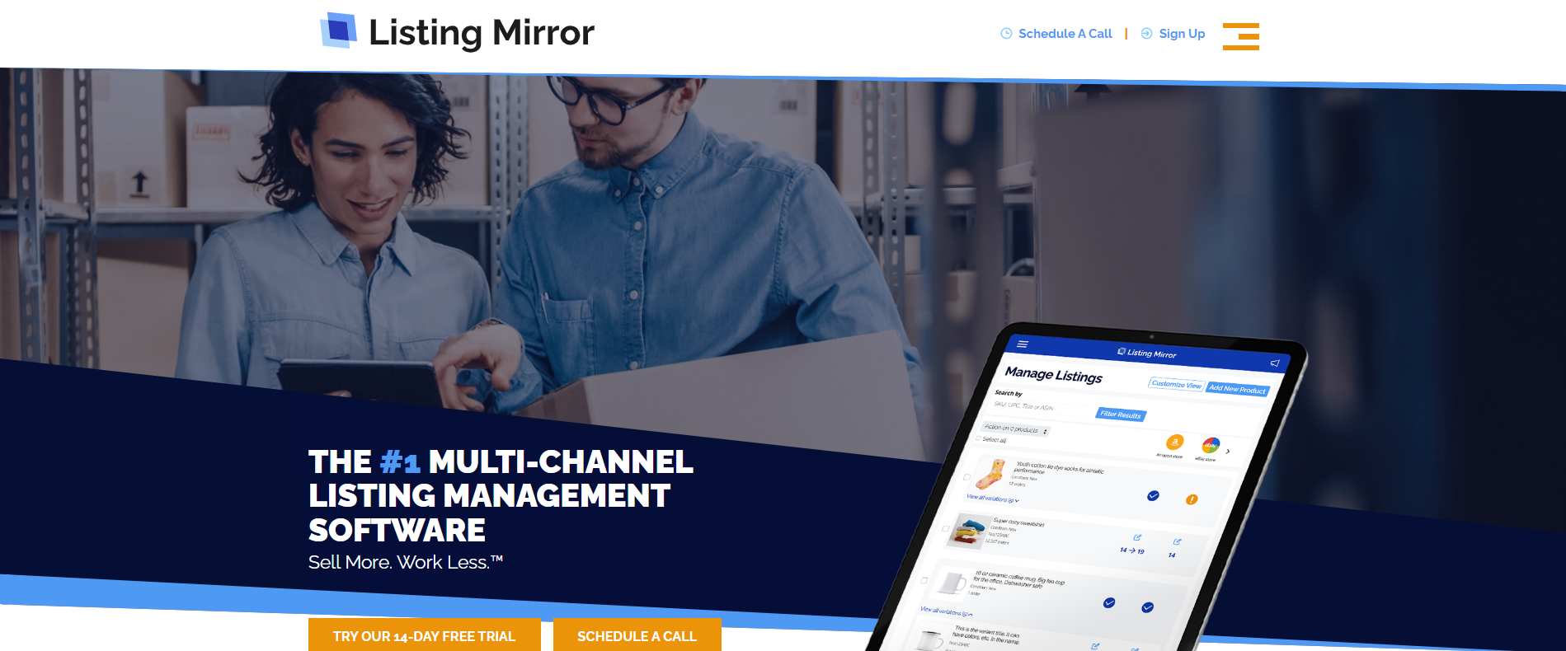The width and height of the screenshot is (1566, 651).
Task: Select the eBay store icon
Action: click(x=1211, y=446)
